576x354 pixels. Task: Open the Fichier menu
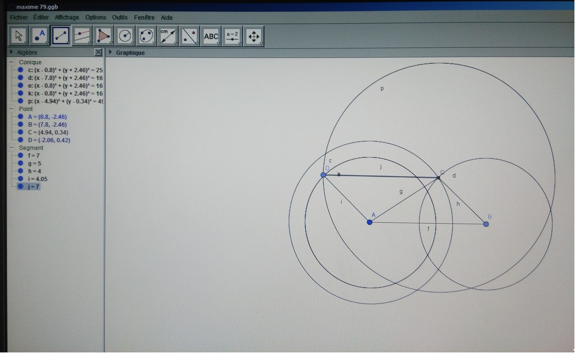point(19,17)
